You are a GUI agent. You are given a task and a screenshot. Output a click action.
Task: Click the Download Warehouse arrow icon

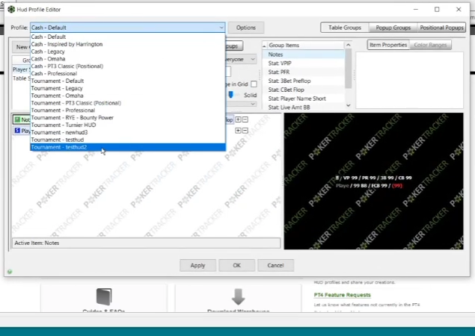(238, 296)
